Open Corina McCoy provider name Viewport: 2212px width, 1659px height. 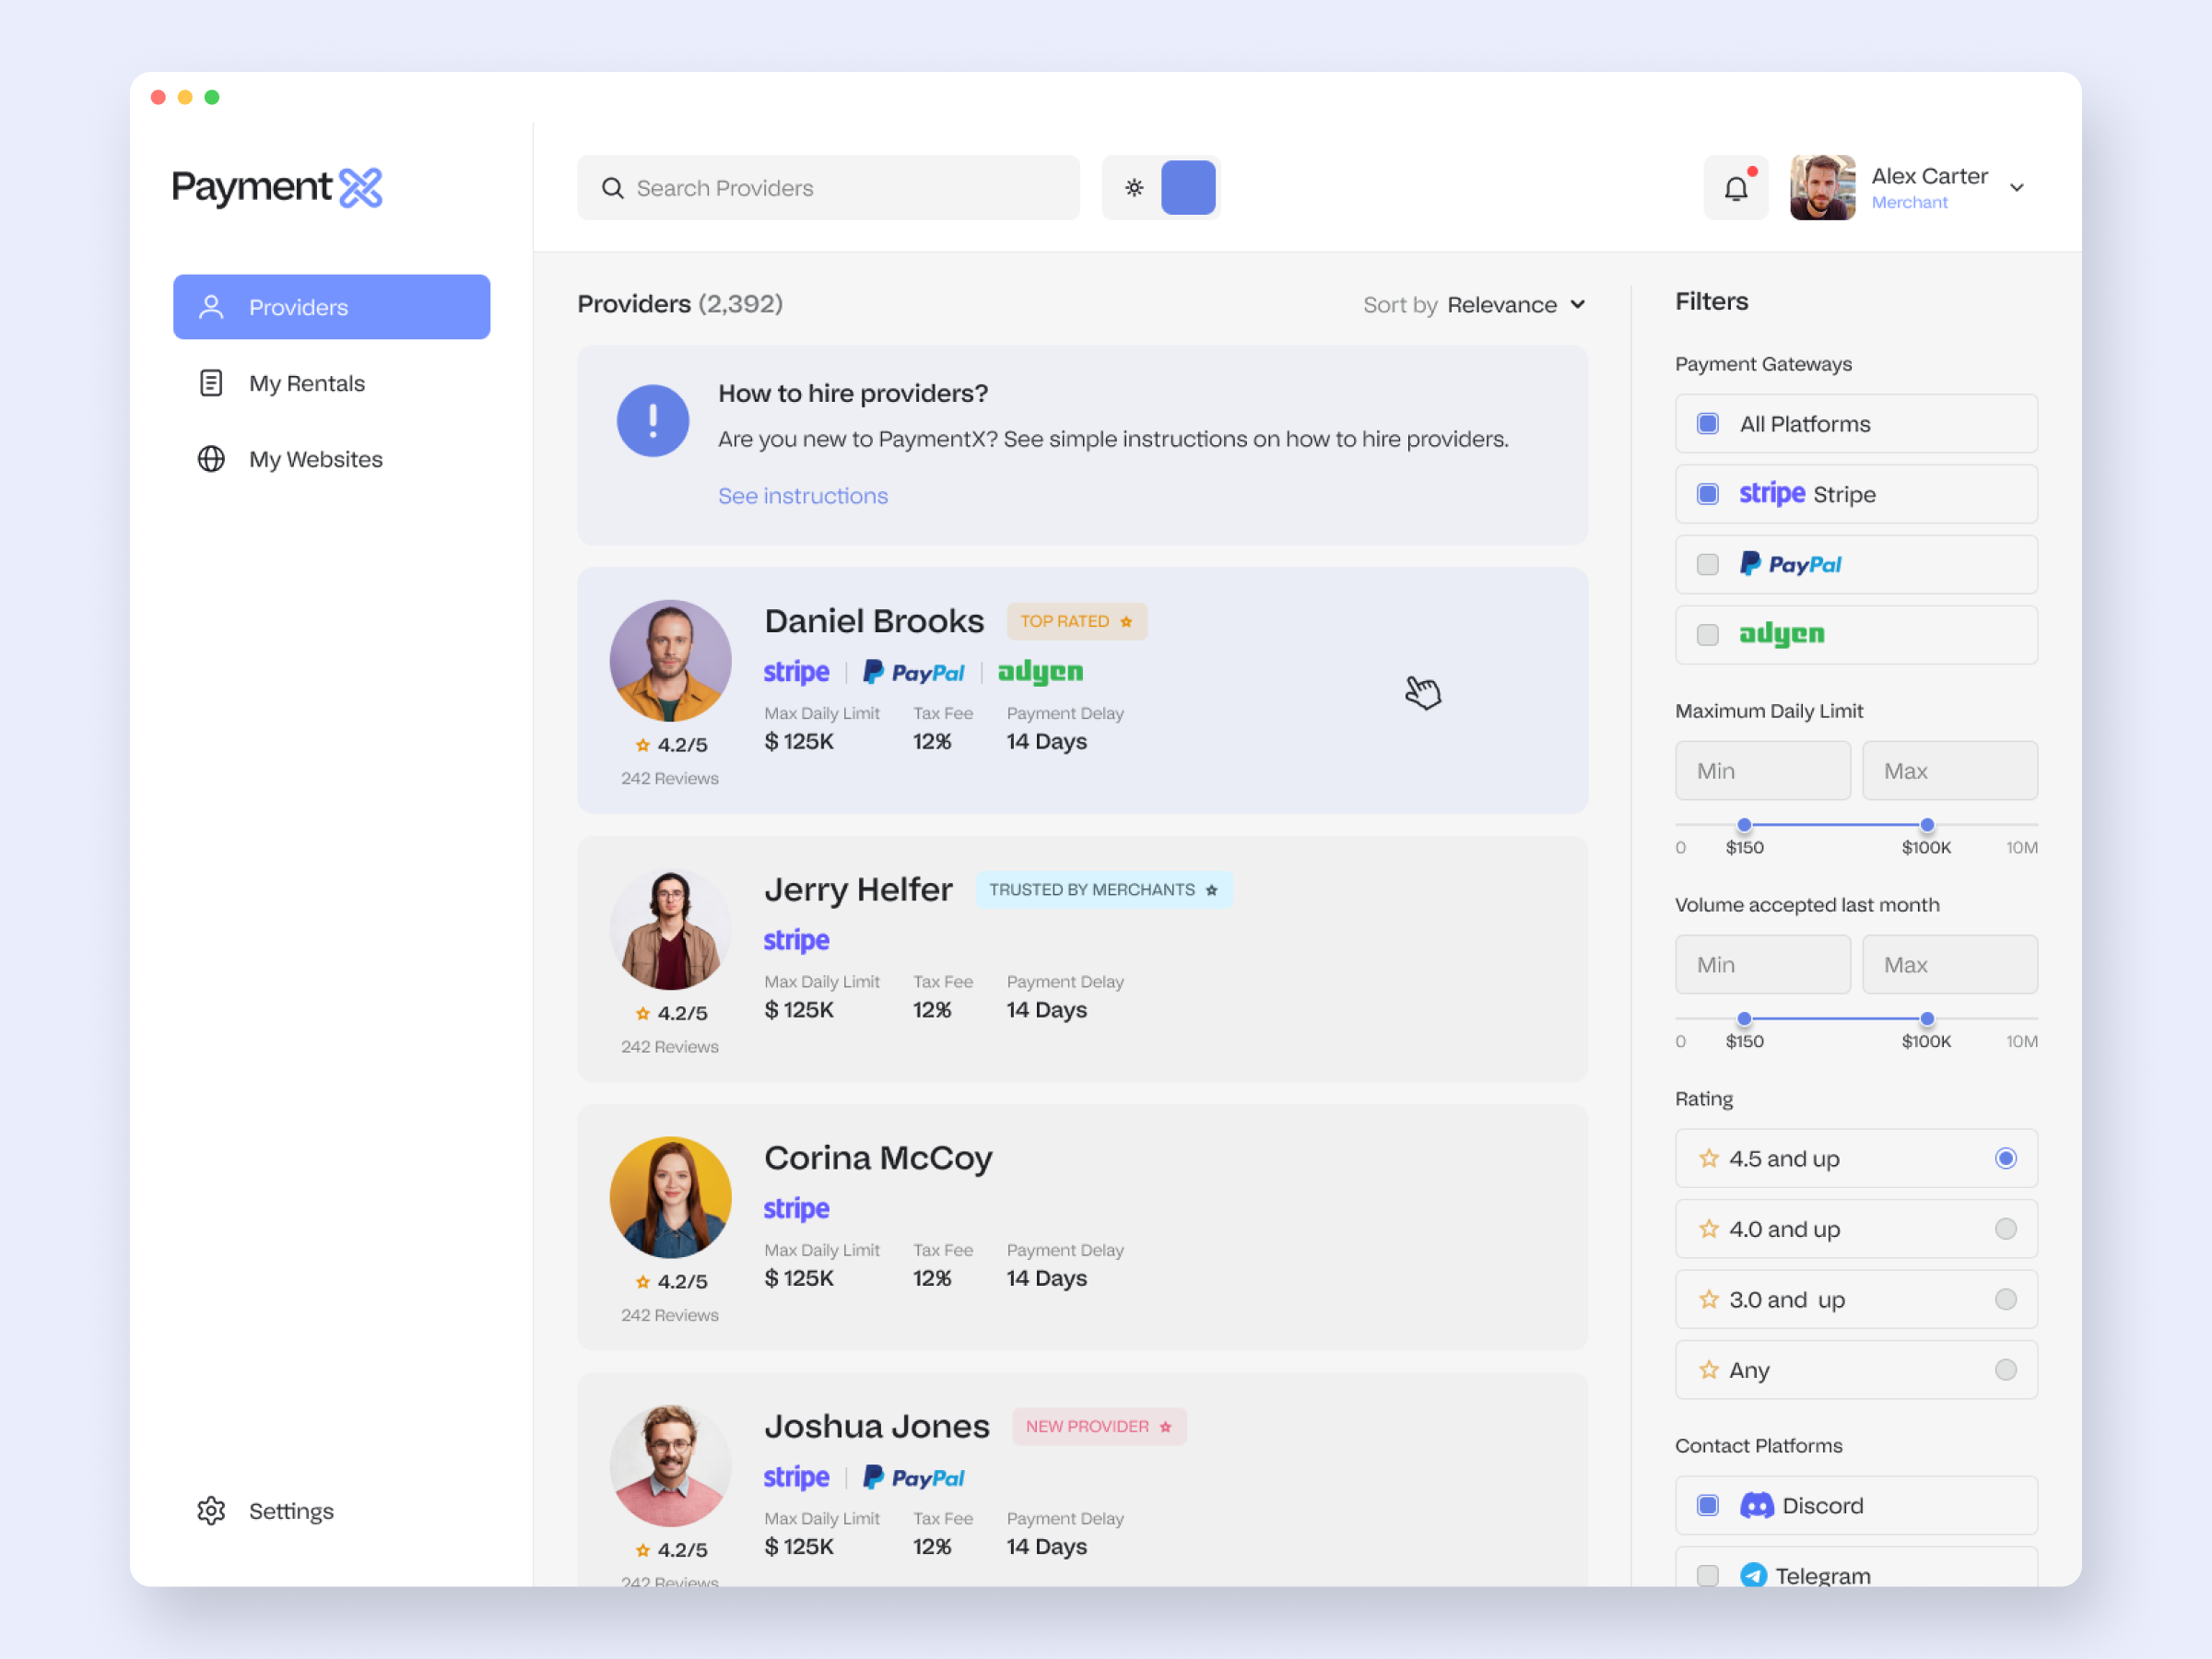(x=878, y=1158)
